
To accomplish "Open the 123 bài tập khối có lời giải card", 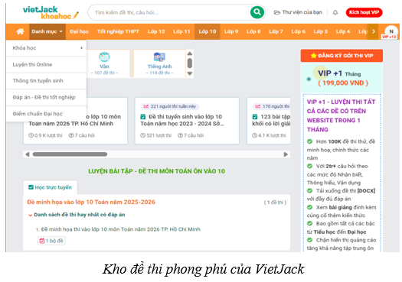I will click(x=269, y=121).
